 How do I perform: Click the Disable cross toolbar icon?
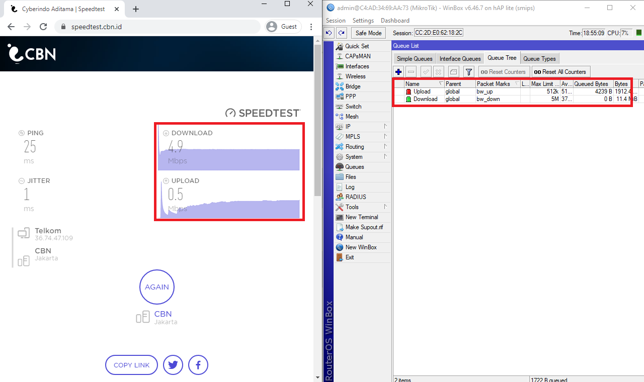point(439,72)
